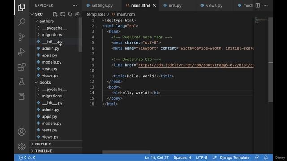
Task: Expand the OUTLINE section
Action: coord(56,144)
